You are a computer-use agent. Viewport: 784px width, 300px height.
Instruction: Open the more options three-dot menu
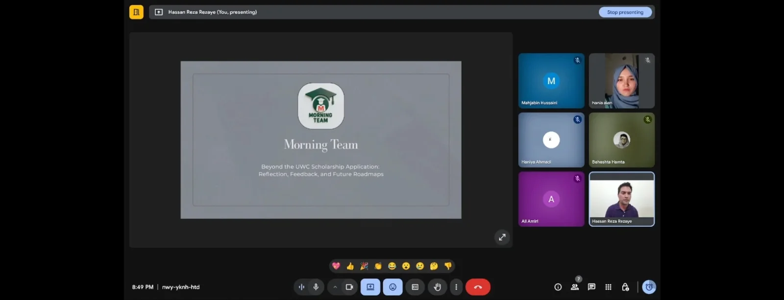456,287
